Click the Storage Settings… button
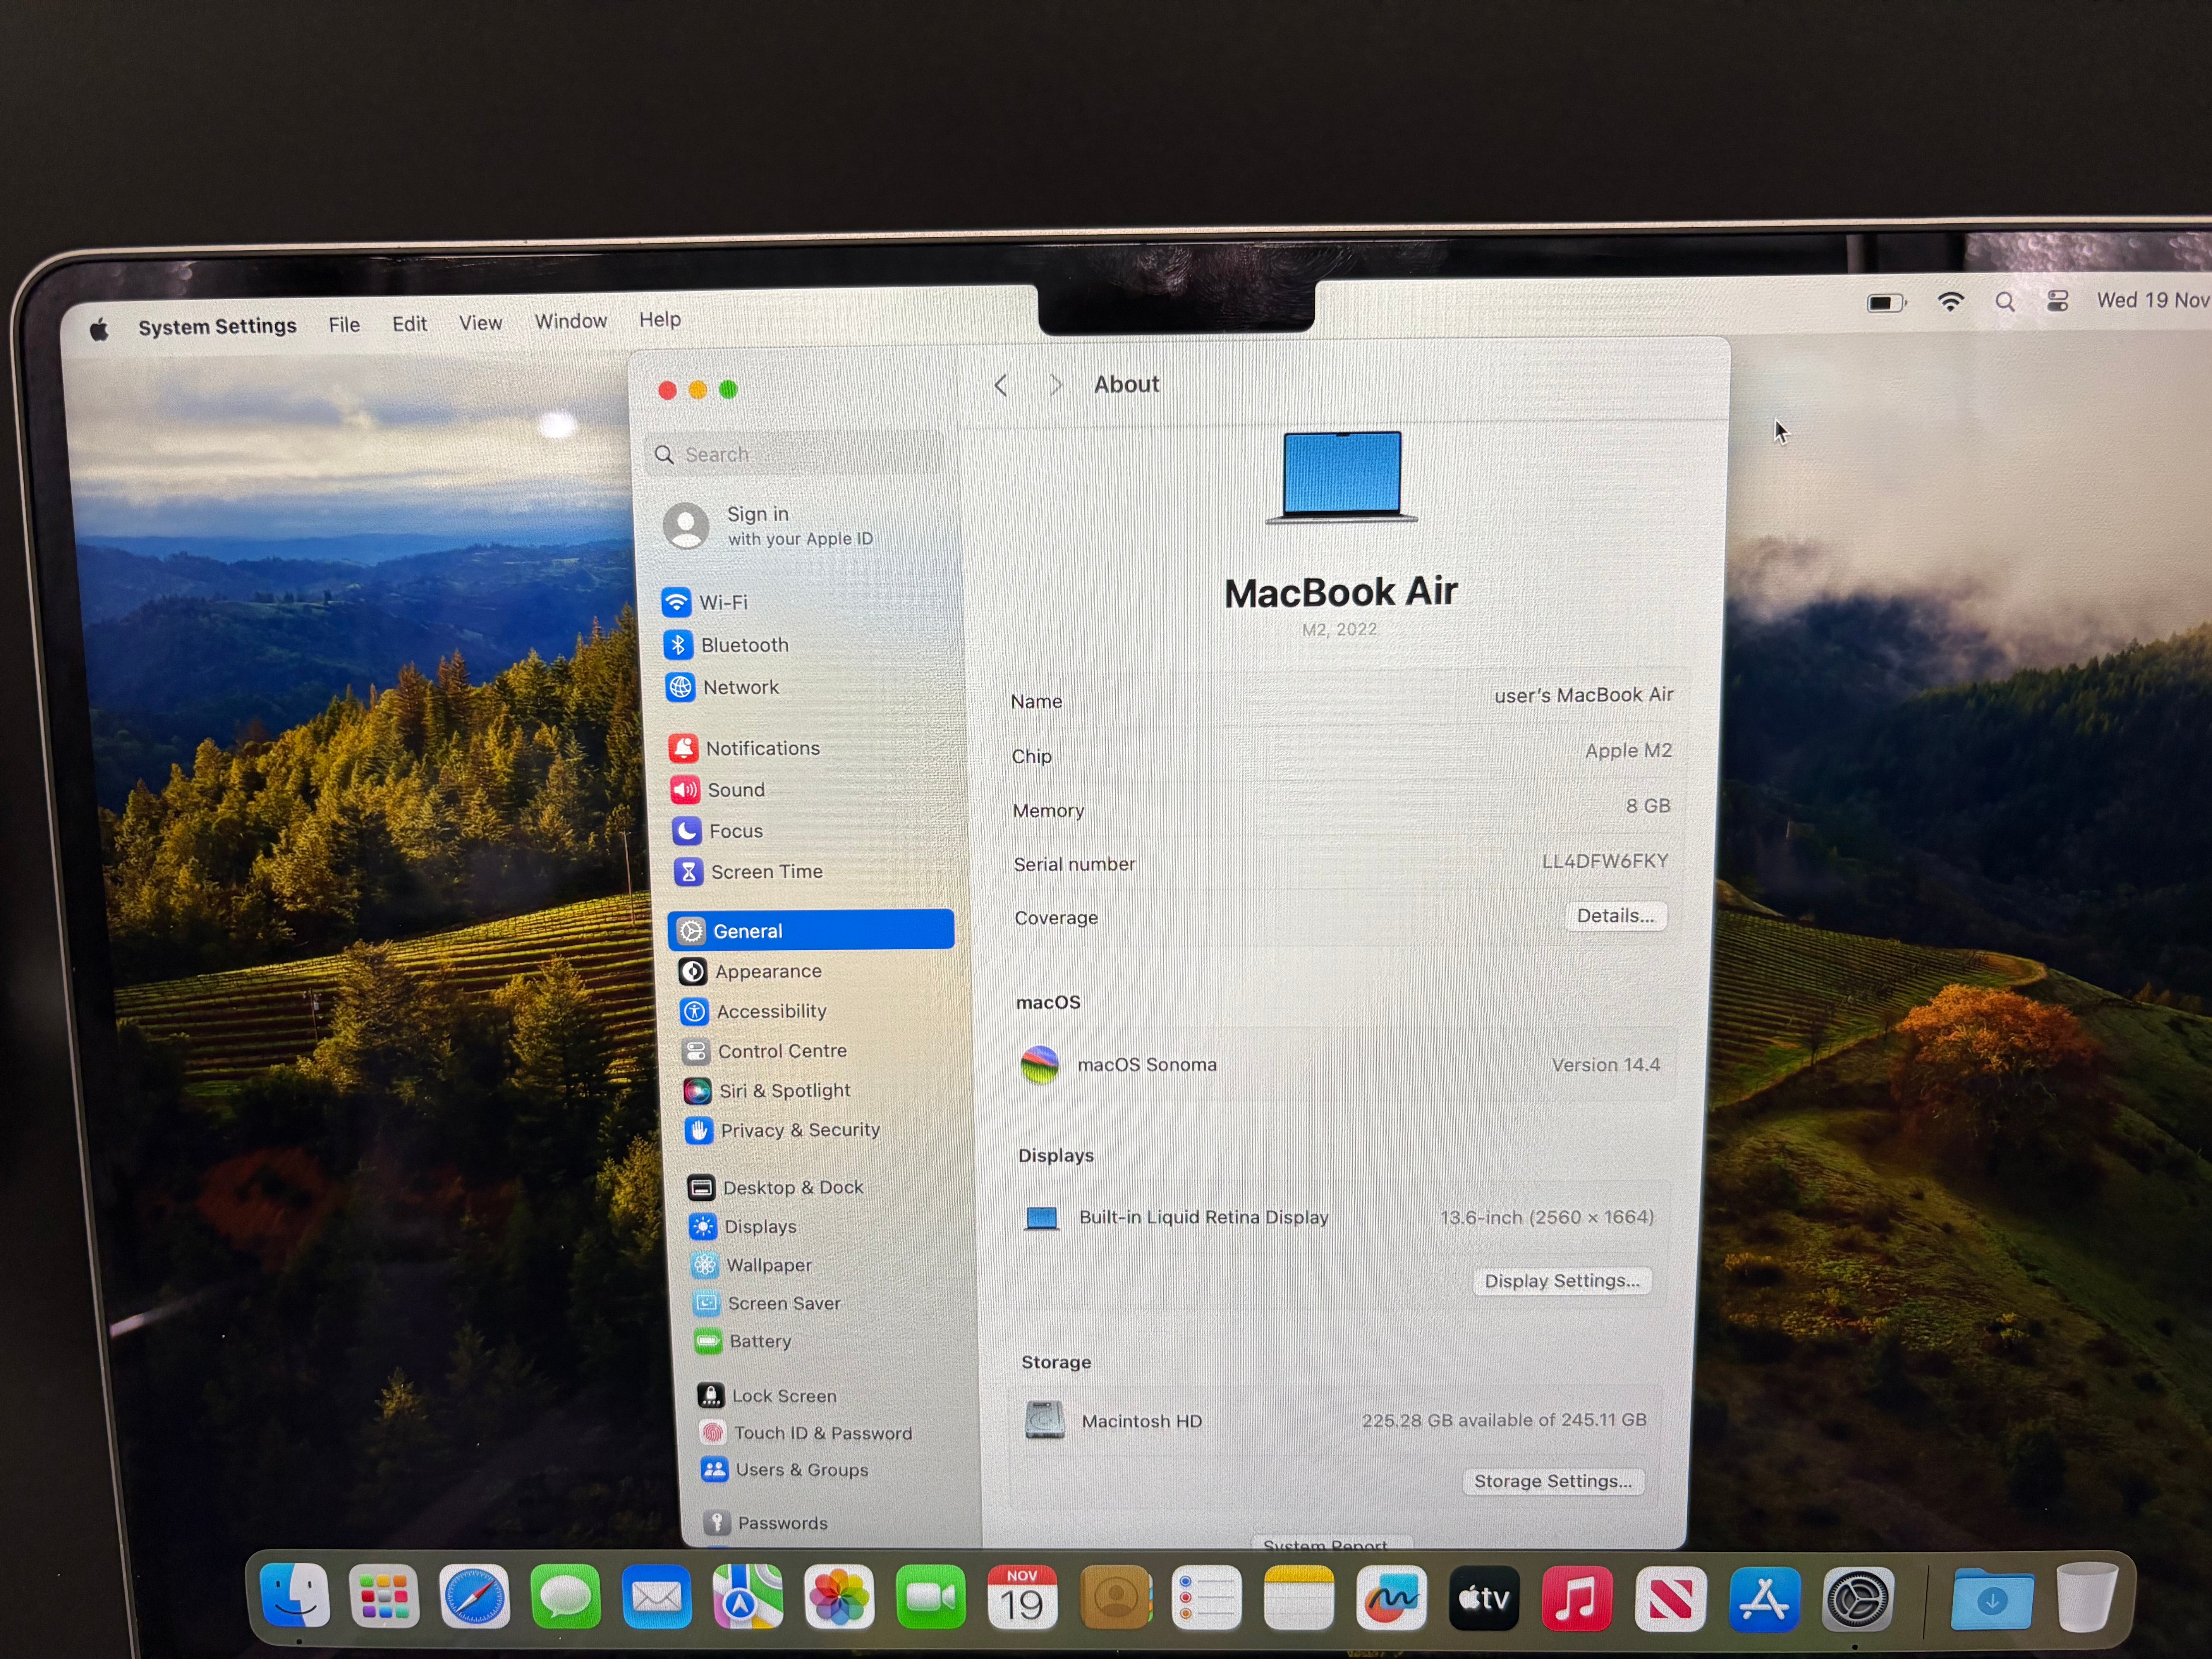The height and width of the screenshot is (1659, 2212). pyautogui.click(x=1552, y=1481)
